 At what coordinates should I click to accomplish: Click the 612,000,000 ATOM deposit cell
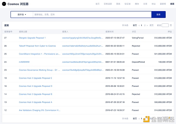(x=163, y=86)
